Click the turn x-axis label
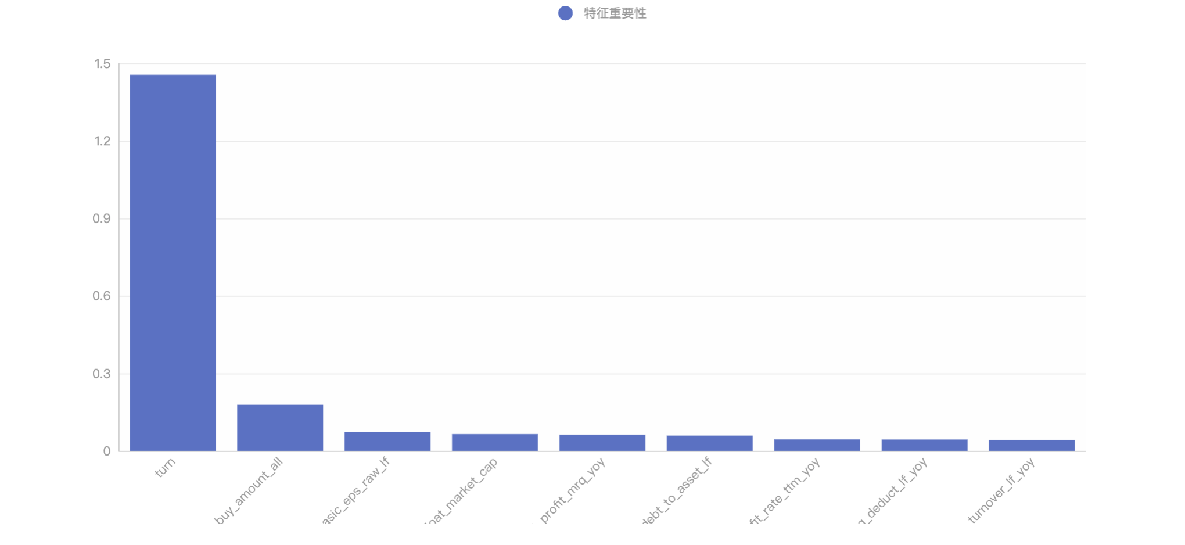This screenshot has height=545, width=1185. pos(165,467)
